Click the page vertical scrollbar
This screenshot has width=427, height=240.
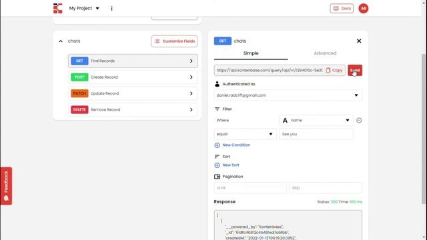pyautogui.click(x=424, y=128)
